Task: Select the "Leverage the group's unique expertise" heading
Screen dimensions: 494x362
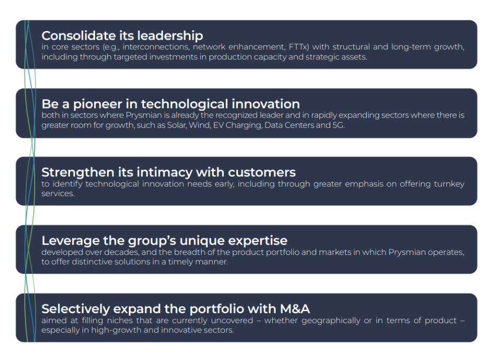Action: click(x=164, y=241)
